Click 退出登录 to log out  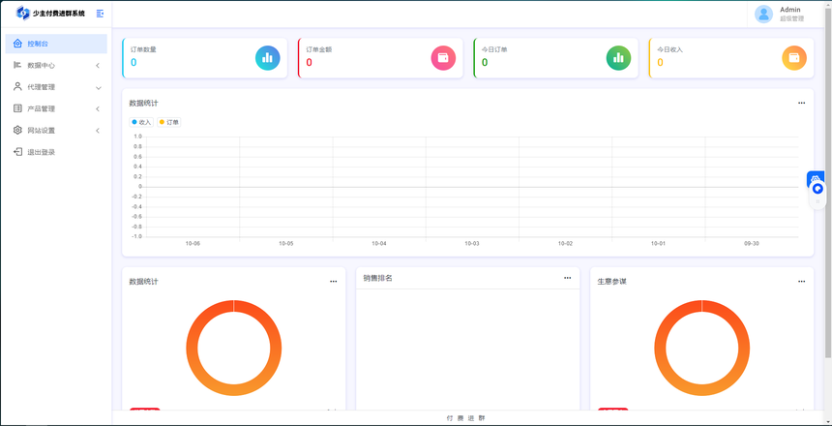(x=41, y=152)
